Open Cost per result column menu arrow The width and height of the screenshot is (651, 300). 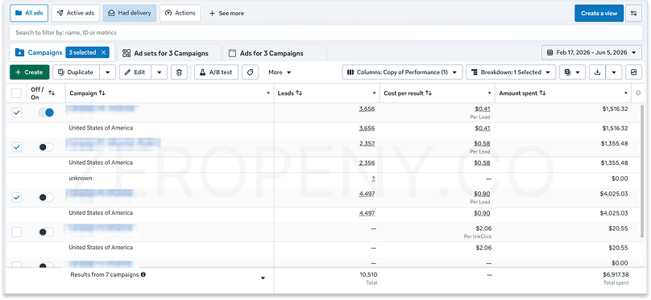click(x=490, y=93)
